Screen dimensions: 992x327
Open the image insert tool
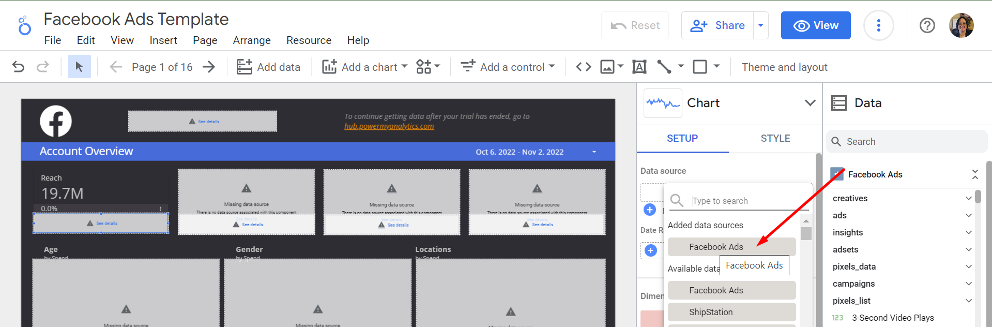point(607,67)
